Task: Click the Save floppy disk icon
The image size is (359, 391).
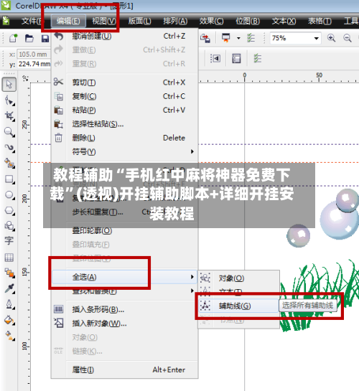Action: tap(45, 39)
